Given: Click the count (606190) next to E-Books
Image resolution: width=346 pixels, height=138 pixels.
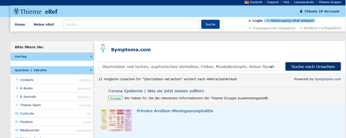Looking at the screenshot, I should click(84, 89).
